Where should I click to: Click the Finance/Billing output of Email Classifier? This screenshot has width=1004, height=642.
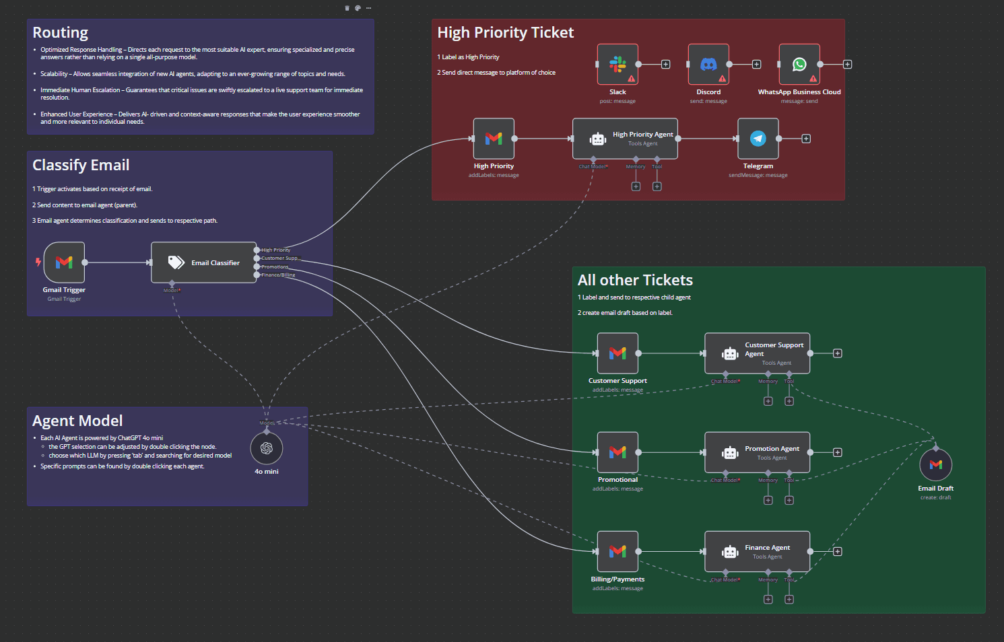pyautogui.click(x=257, y=275)
